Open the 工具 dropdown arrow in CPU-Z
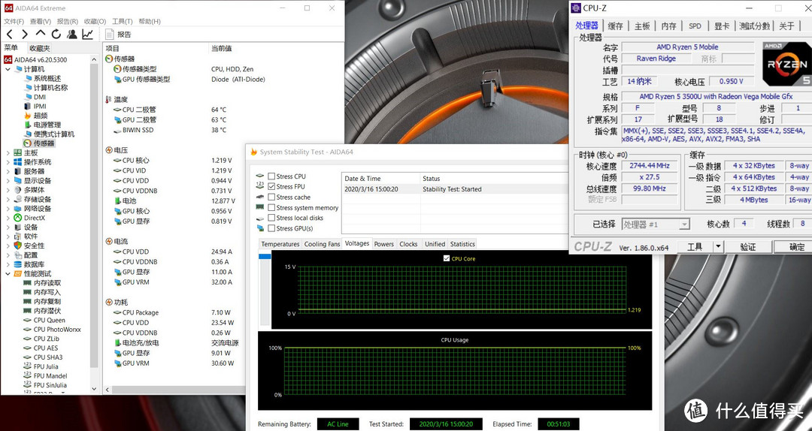812x431 pixels. pyautogui.click(x=718, y=247)
